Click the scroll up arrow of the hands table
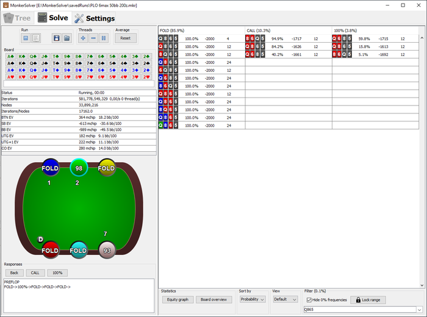Image resolution: width=427 pixels, height=317 pixels. pyautogui.click(x=422, y=38)
